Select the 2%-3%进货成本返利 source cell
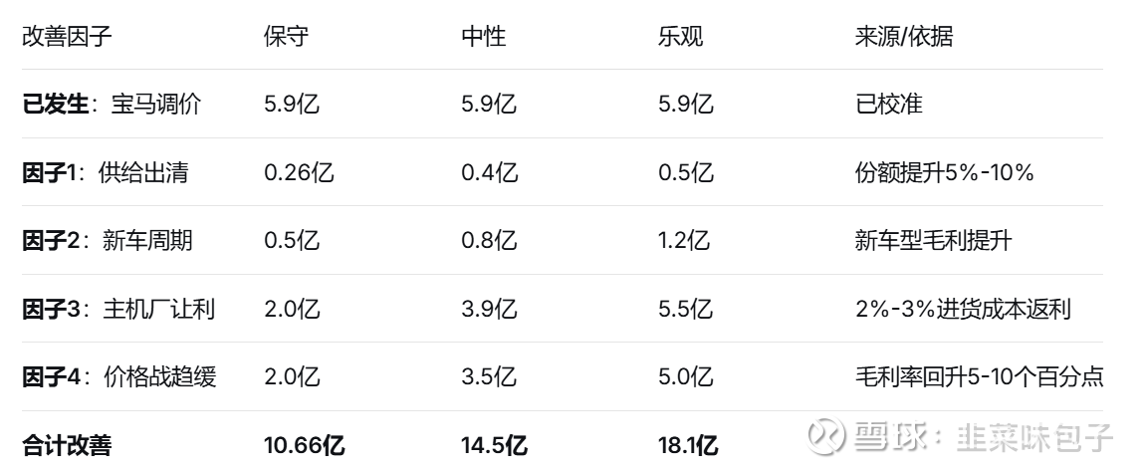This screenshot has width=1147, height=472. [x=962, y=309]
